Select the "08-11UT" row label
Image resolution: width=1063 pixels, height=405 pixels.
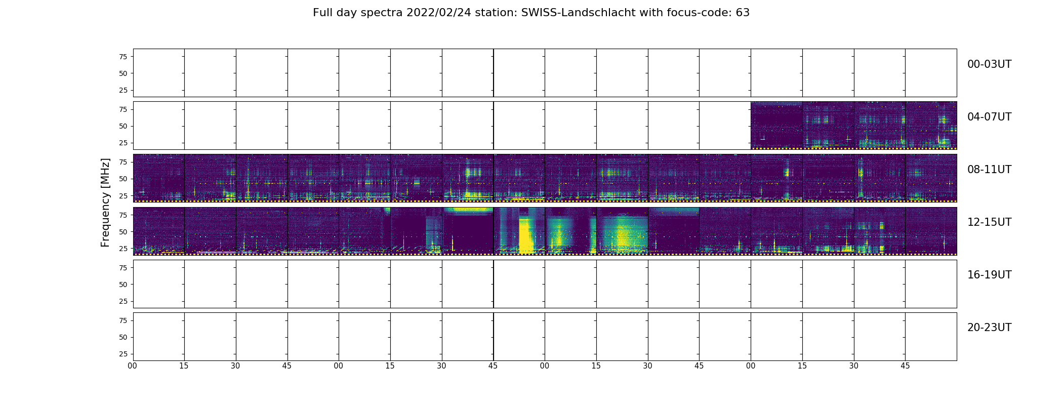pyautogui.click(x=989, y=170)
